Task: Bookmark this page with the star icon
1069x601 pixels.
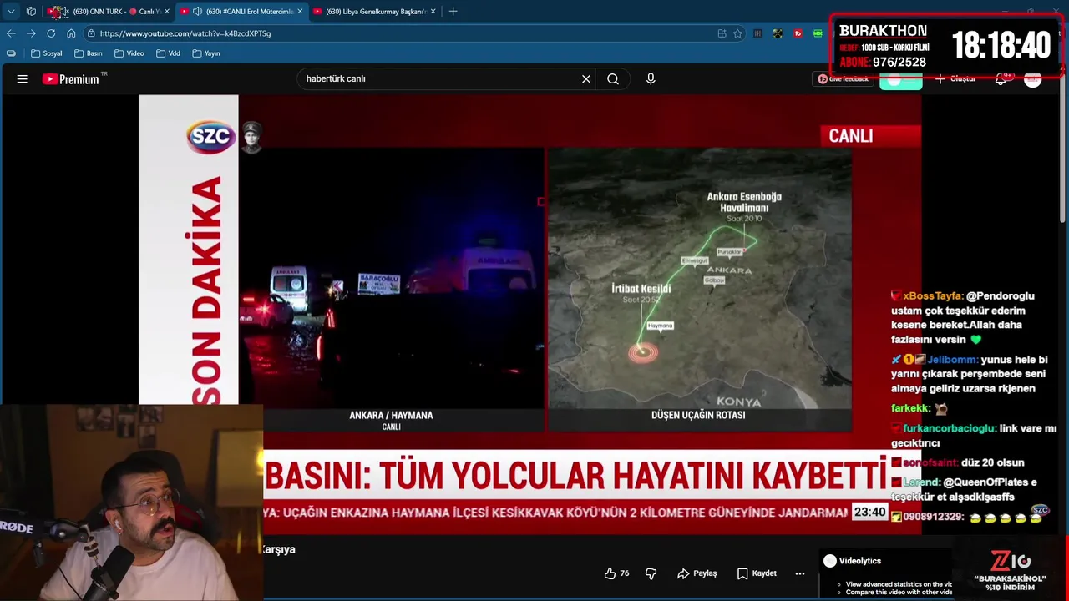Action: tap(737, 33)
